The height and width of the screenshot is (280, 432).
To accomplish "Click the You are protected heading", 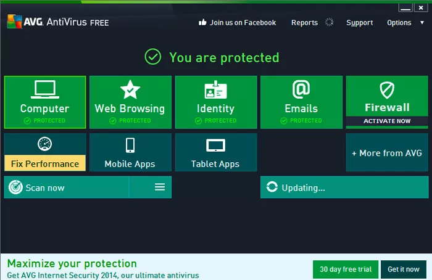I will coord(224,58).
